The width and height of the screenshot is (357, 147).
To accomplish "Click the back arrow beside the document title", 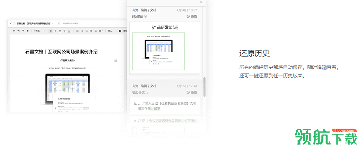I will point(11,24).
